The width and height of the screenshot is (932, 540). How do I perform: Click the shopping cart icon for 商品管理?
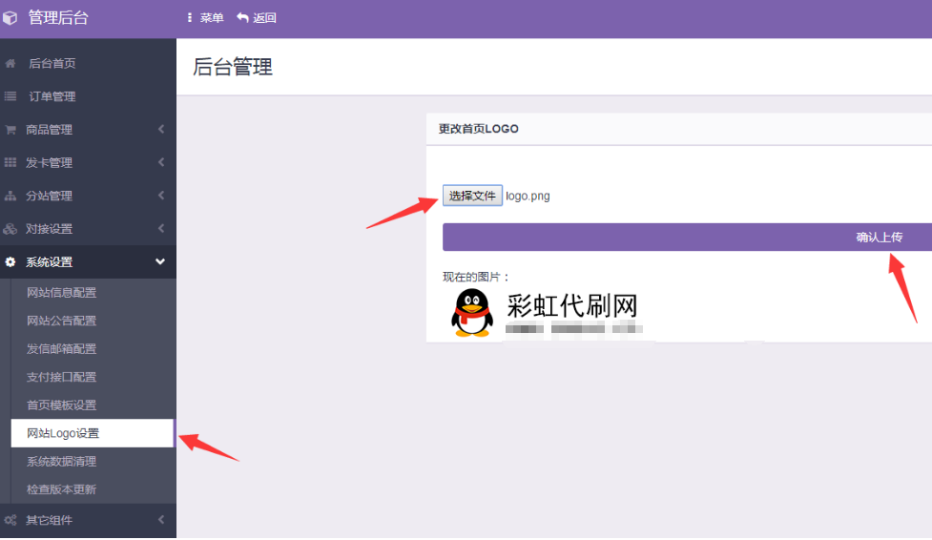[10, 130]
